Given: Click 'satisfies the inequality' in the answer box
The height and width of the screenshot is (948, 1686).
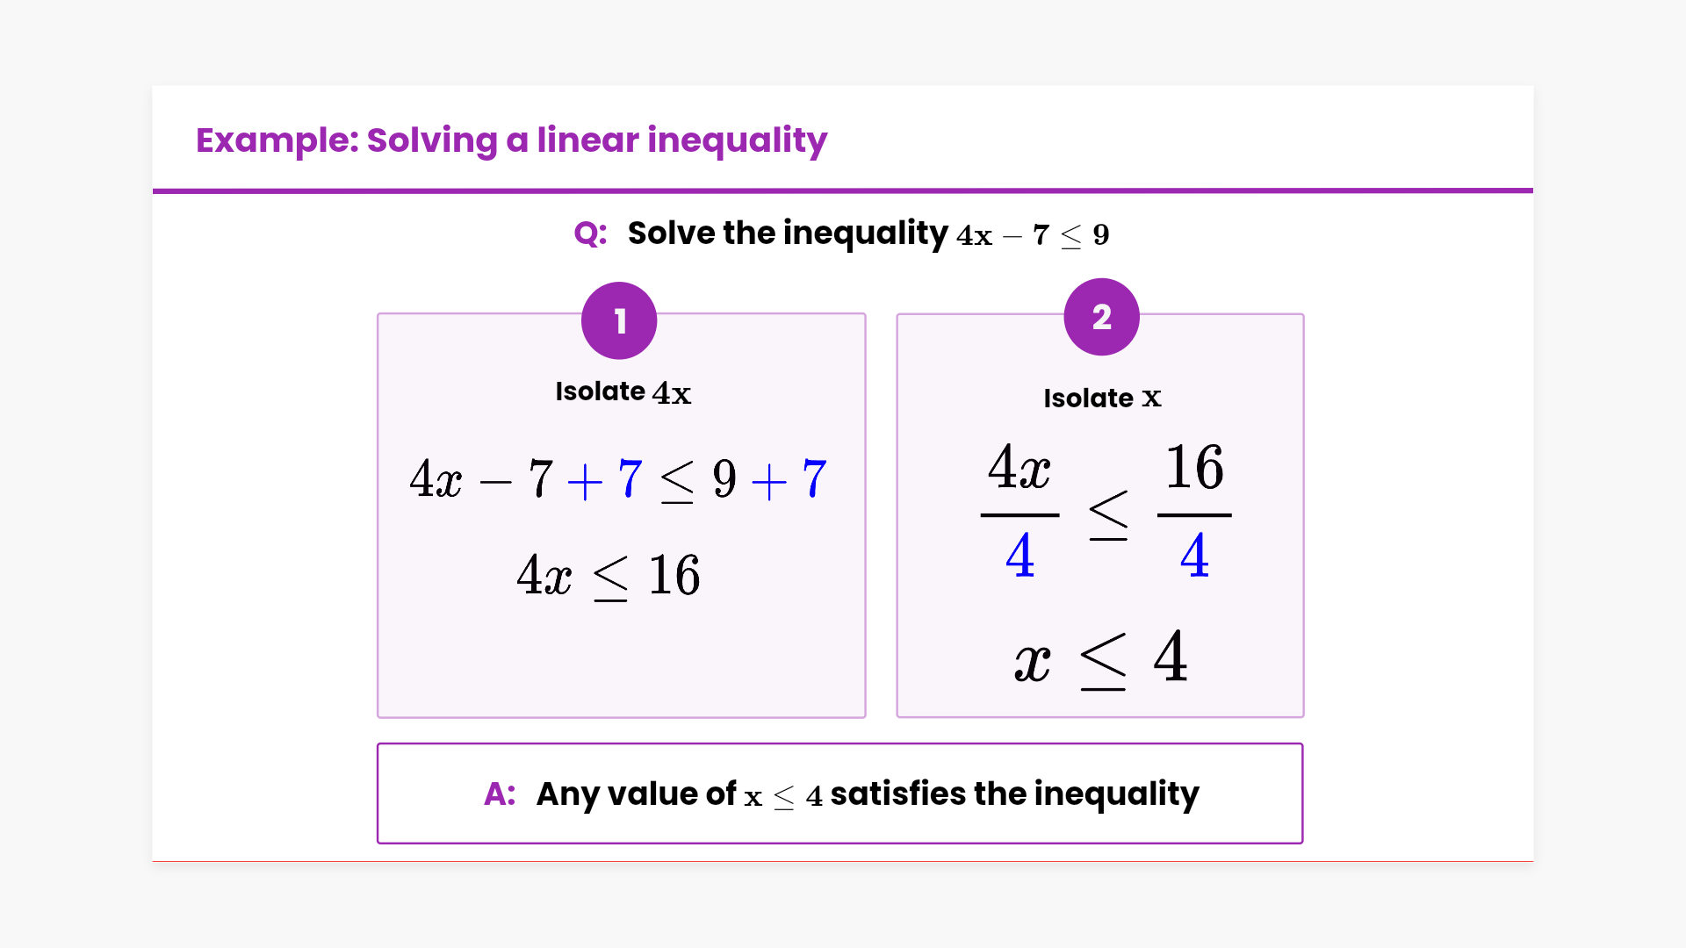Looking at the screenshot, I should [1014, 794].
